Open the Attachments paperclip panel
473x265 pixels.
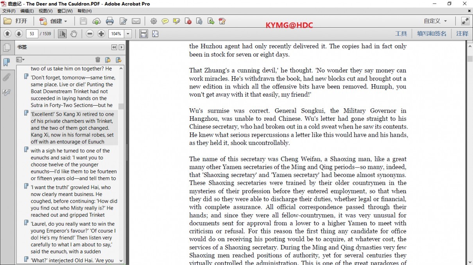(7, 77)
